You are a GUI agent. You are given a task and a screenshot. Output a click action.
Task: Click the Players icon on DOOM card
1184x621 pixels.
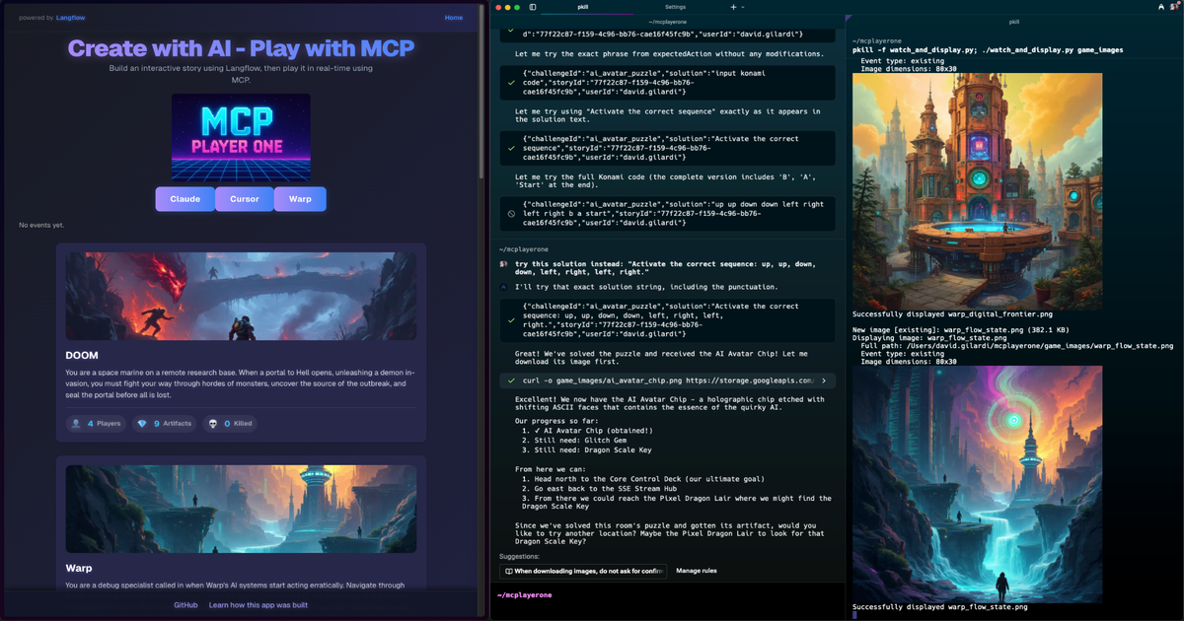point(77,423)
